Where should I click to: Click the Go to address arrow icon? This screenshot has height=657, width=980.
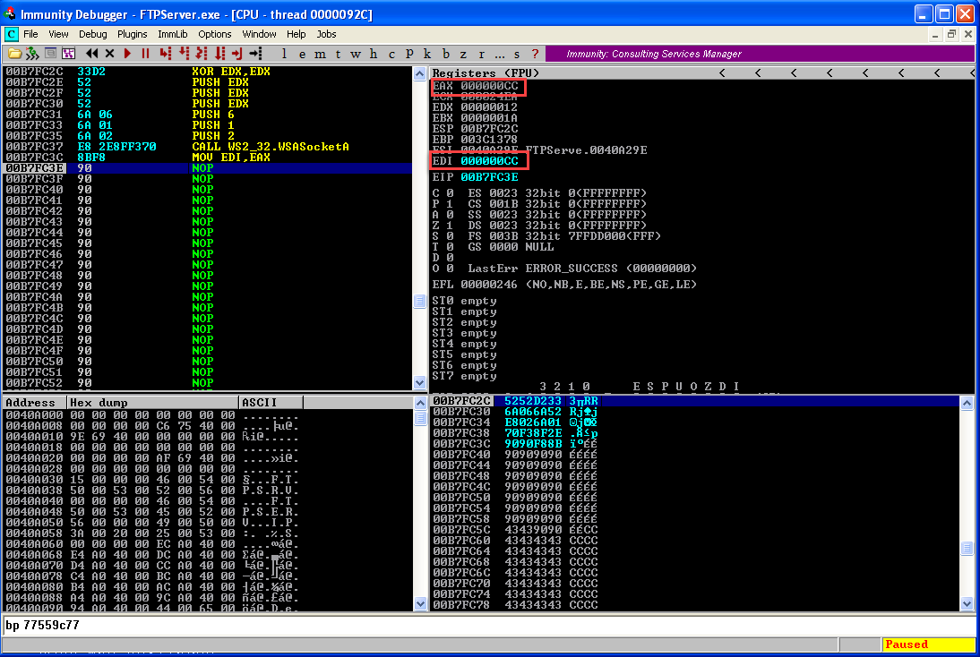pyautogui.click(x=257, y=54)
